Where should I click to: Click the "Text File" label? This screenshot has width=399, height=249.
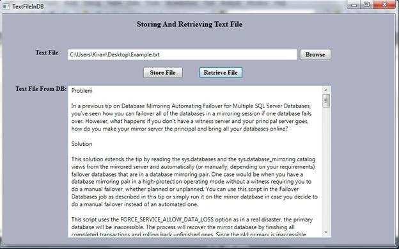click(x=47, y=52)
